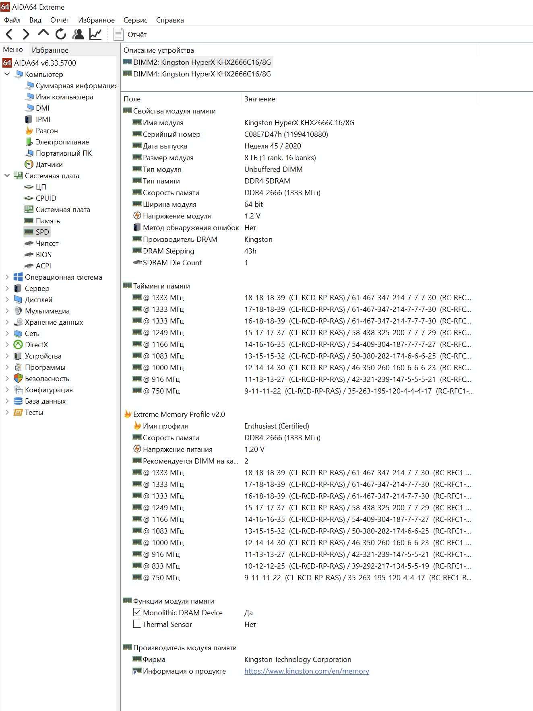
Task: Click the Программы icon in the tree
Action: (18, 367)
